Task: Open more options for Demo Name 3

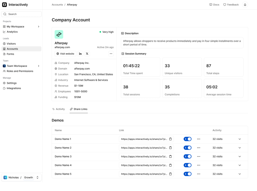Action: [x=198, y=157]
